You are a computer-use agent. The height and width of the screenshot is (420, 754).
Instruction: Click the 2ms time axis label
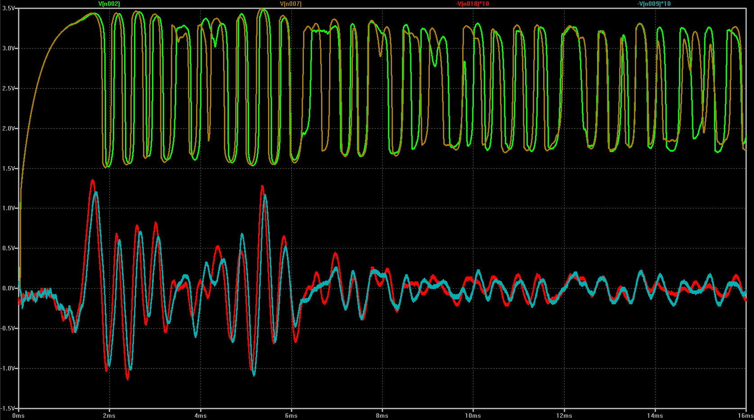click(x=109, y=415)
